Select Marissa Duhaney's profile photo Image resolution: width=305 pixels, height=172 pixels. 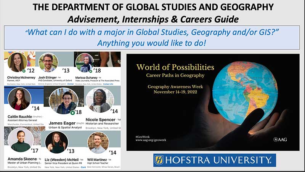point(85,62)
